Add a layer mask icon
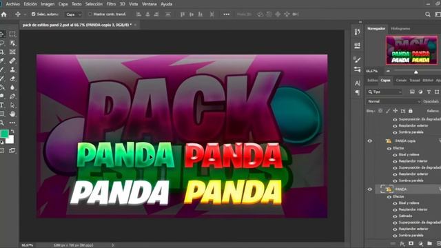This screenshot has width=441, height=248. 411,243
